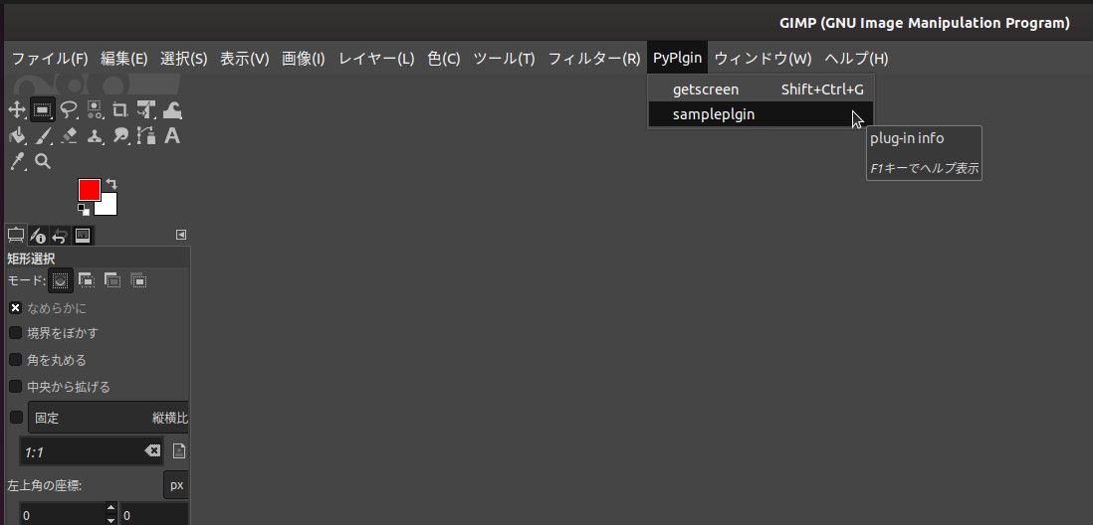Select the Clone stamp tool
The image size is (1093, 525).
[95, 136]
